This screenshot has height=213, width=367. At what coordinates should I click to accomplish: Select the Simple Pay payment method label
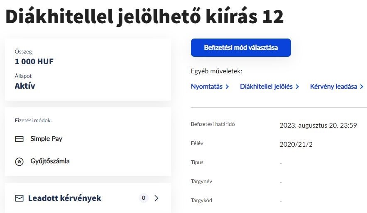pos(46,139)
